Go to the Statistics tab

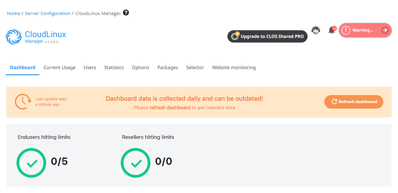pos(114,67)
